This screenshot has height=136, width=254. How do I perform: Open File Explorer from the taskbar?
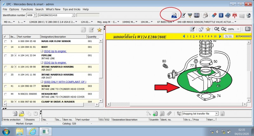tap(20, 132)
